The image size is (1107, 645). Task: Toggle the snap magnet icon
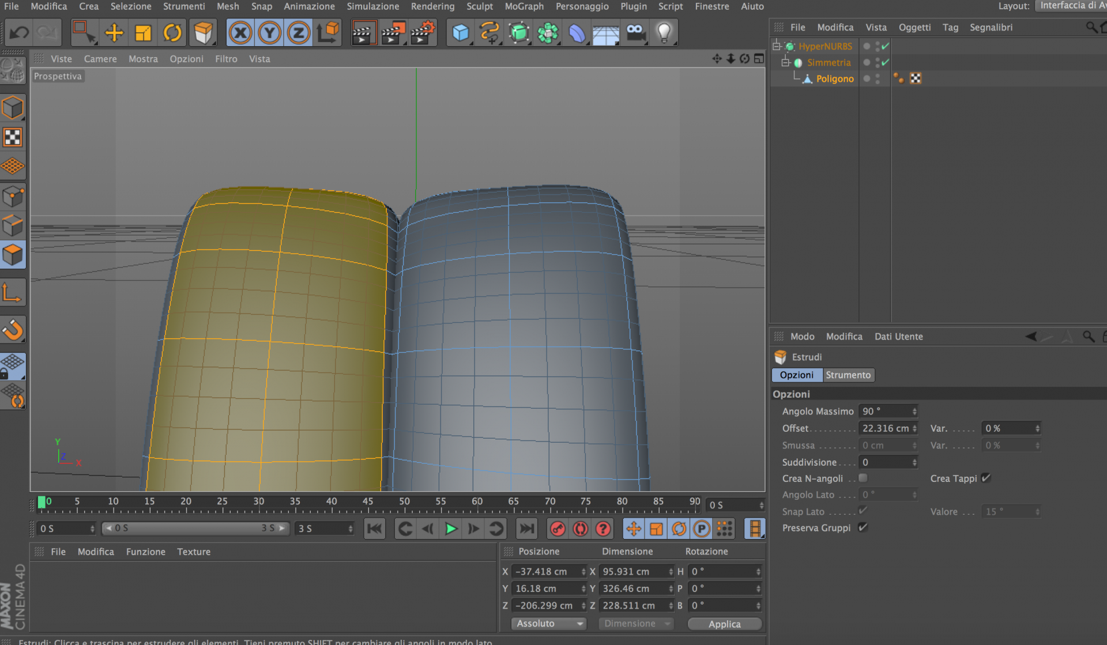click(13, 330)
